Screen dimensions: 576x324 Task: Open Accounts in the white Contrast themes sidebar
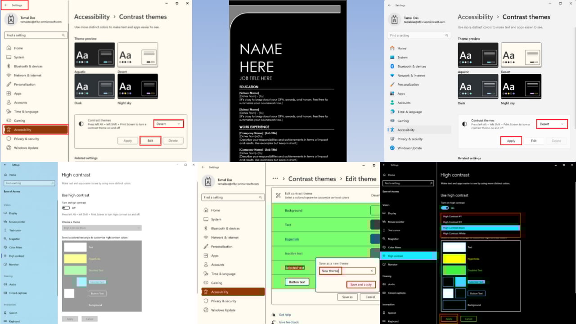tap(404, 103)
